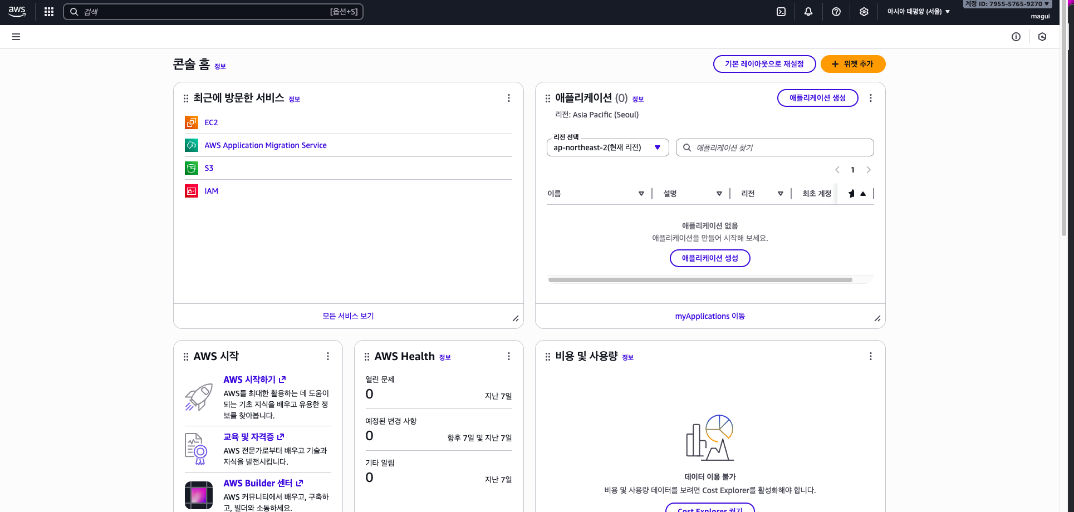The width and height of the screenshot is (1074, 512).
Task: Focus the top 검색 search field
Action: click(213, 12)
